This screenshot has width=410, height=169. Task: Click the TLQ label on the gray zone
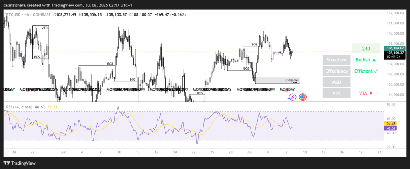point(294,81)
